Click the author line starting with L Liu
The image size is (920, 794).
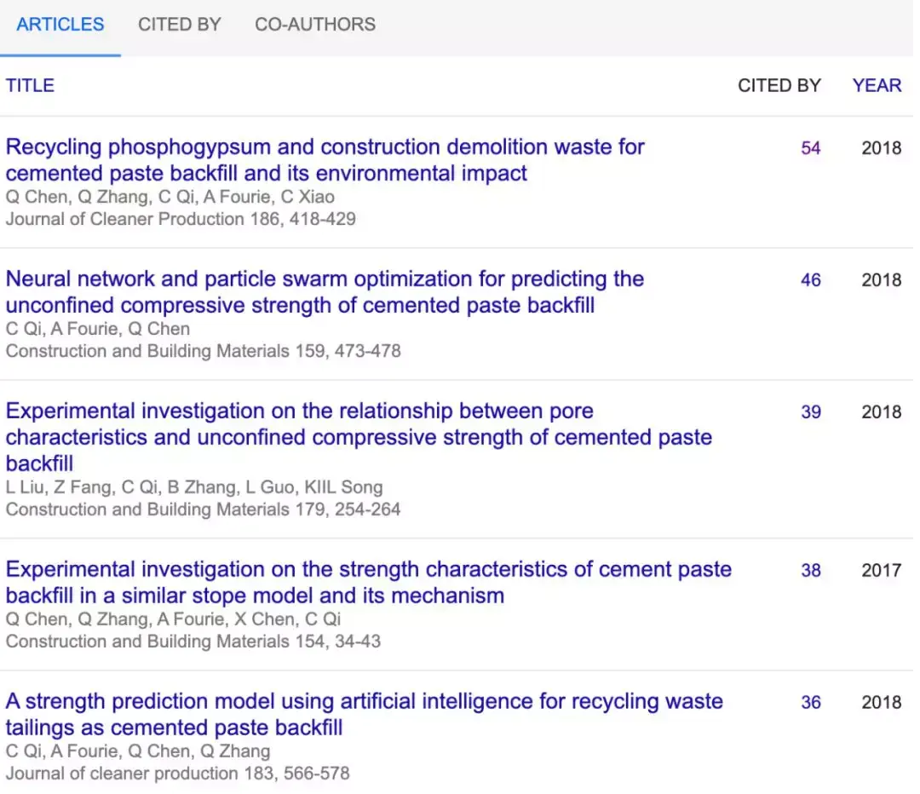coord(194,487)
